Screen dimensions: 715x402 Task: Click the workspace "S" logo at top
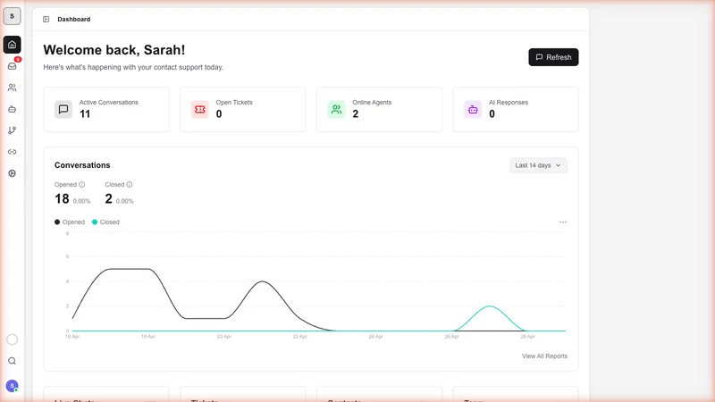(12, 16)
